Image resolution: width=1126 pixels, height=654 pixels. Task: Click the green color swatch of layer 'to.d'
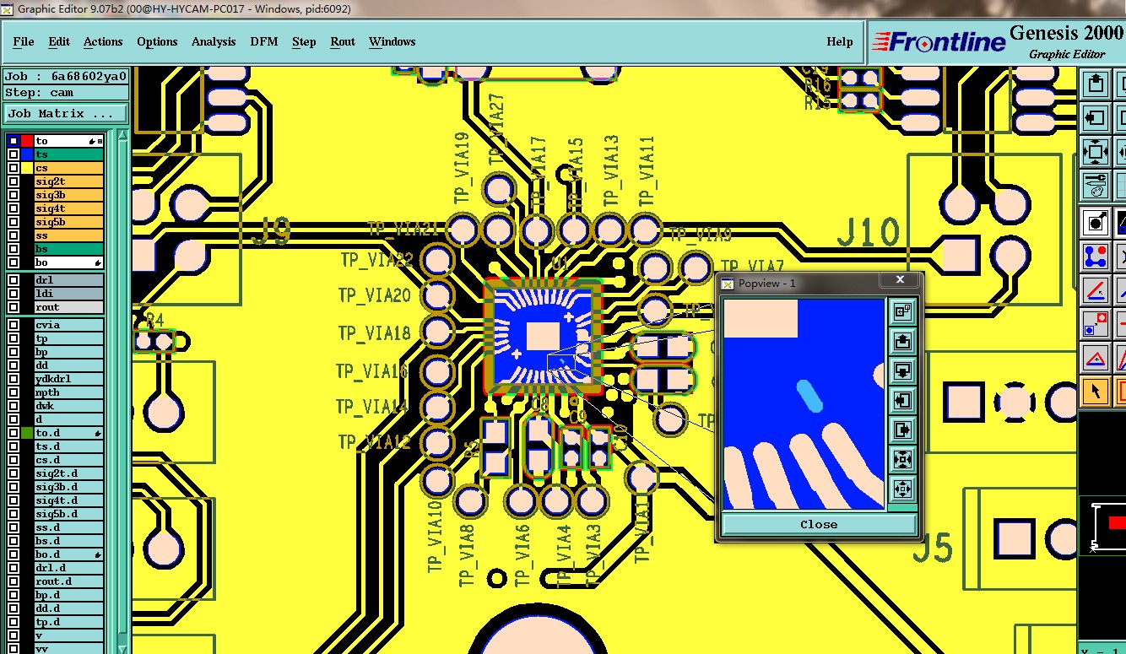[x=27, y=433]
